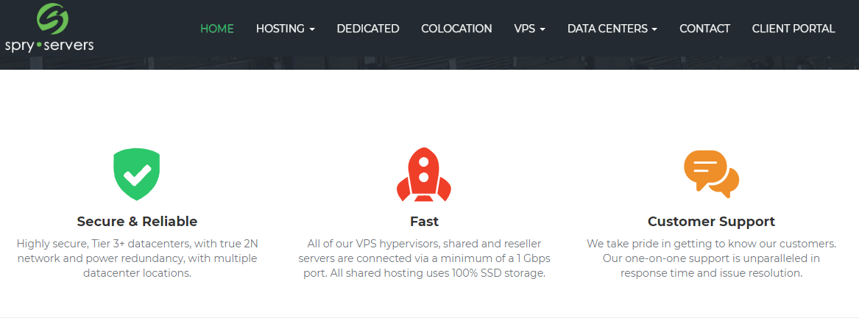Click the Spry Servers logo
859x334 pixels.
[x=49, y=28]
